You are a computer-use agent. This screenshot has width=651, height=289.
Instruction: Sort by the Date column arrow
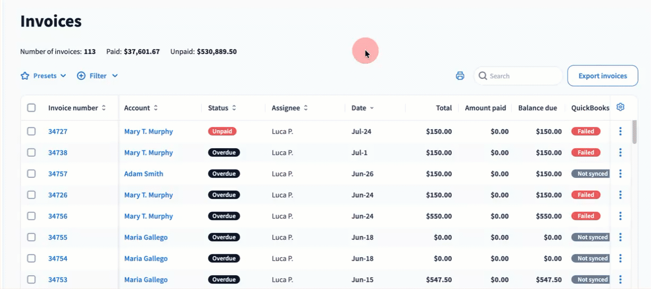coord(372,108)
